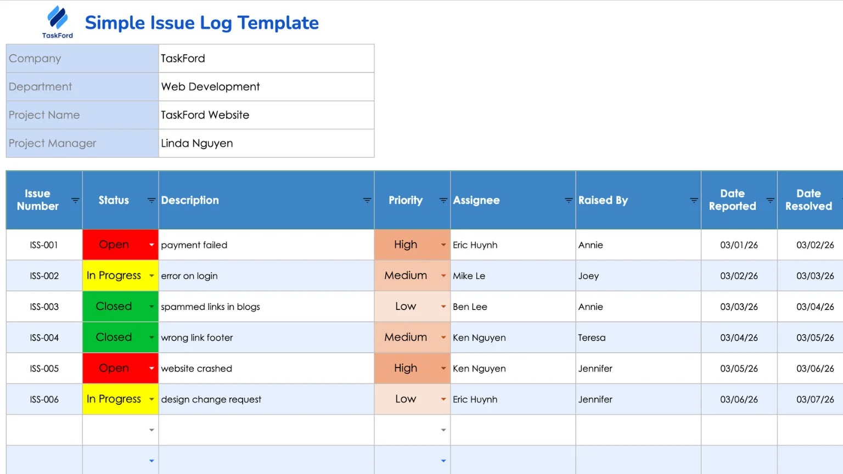This screenshot has width=843, height=474.
Task: Expand the status dropdown for ISS-001
Action: (x=151, y=245)
